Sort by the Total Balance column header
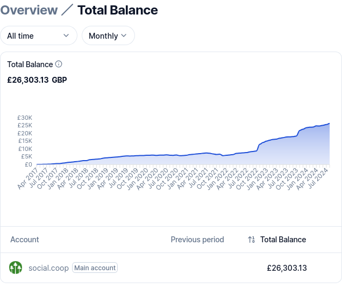The height and width of the screenshot is (296, 342). click(283, 240)
